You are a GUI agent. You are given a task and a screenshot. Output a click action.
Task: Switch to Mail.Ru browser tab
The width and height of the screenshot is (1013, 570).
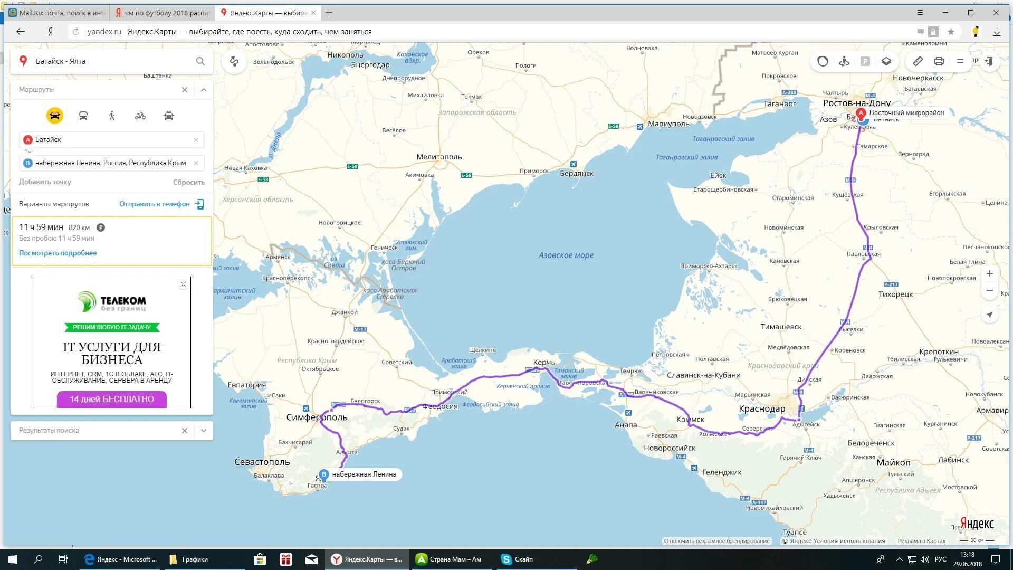pyautogui.click(x=58, y=13)
